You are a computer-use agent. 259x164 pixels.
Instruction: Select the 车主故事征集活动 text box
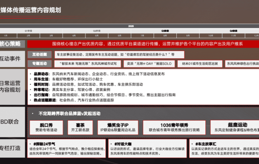(x=120, y=55)
